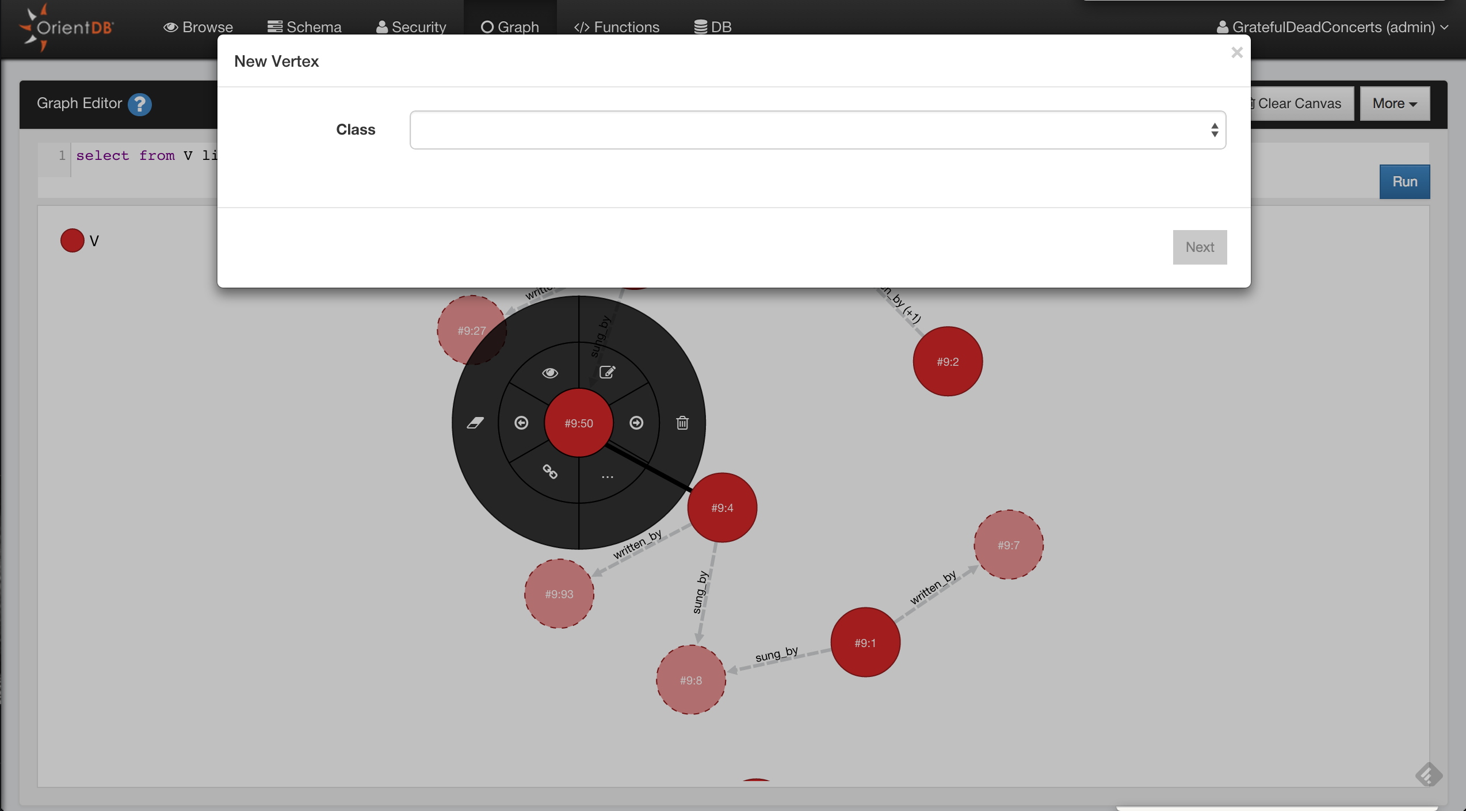Click the Run query button
The image size is (1466, 811).
tap(1404, 181)
